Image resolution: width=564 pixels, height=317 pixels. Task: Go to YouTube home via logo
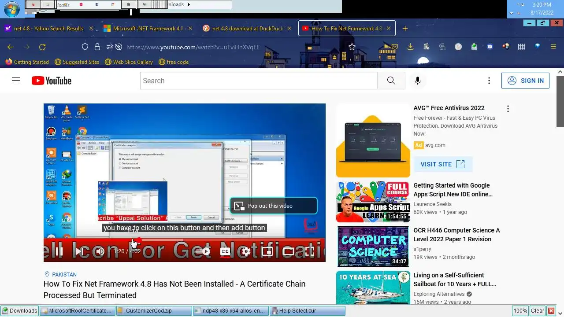click(52, 81)
